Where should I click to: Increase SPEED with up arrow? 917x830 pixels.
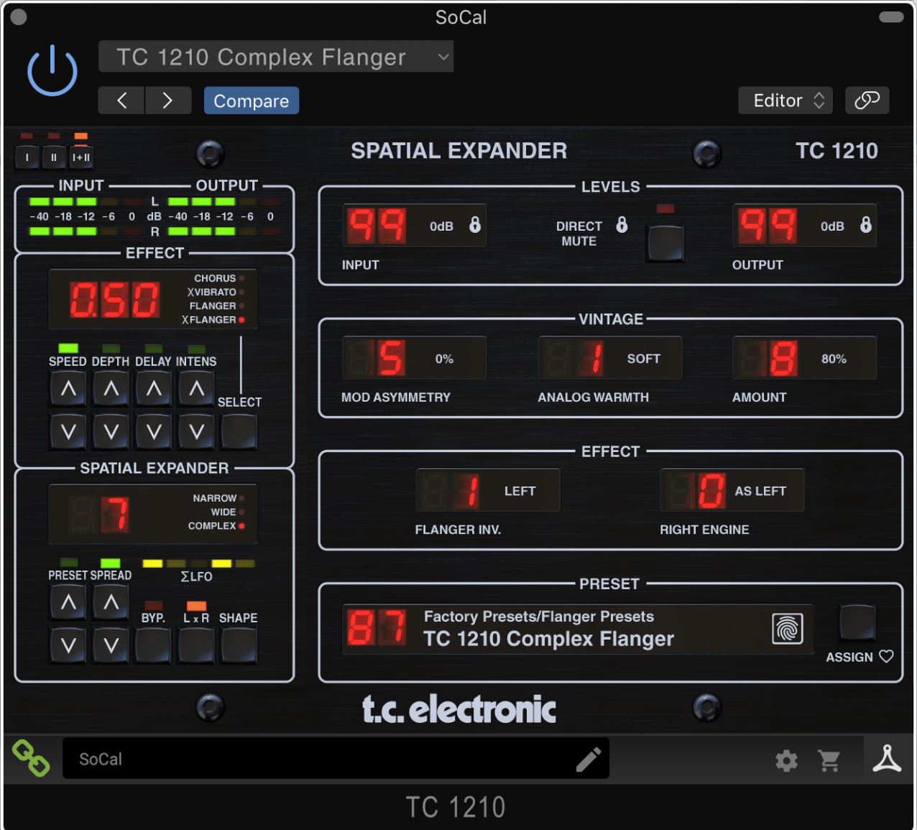click(68, 389)
